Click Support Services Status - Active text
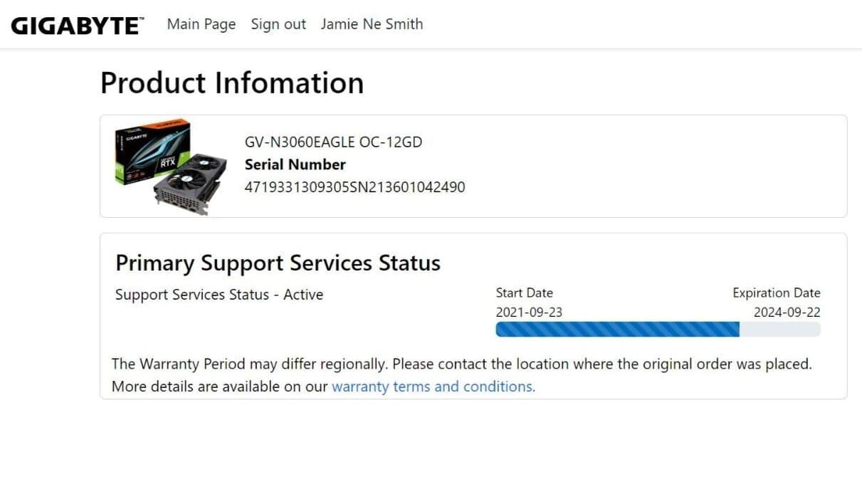Image resolution: width=862 pixels, height=482 pixels. point(219,295)
